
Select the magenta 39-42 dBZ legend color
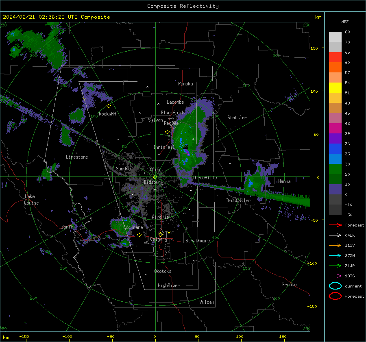point(335,128)
